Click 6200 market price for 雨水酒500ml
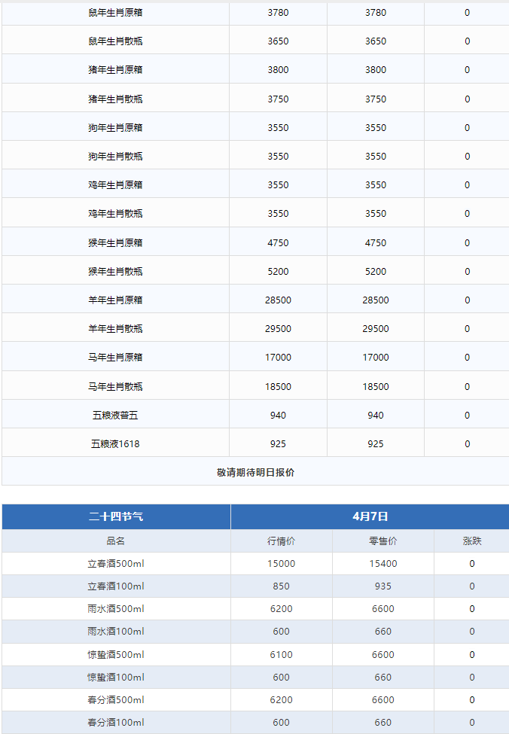509x734 pixels. pos(282,608)
